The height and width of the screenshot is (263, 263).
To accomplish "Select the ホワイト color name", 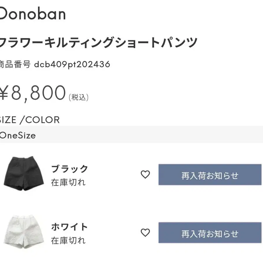I will click(x=70, y=227).
